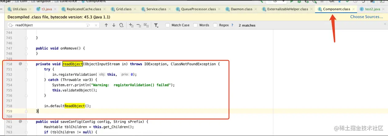Click the onRemove method name
The width and height of the screenshot is (388, 136).
68,48
